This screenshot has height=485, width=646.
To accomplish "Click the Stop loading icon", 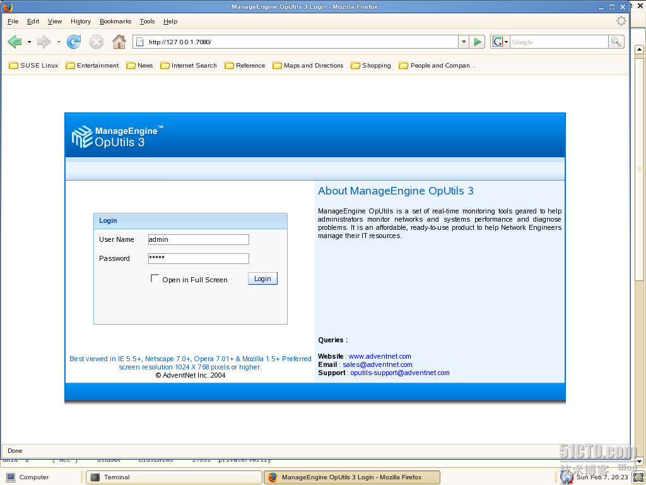I will [97, 42].
